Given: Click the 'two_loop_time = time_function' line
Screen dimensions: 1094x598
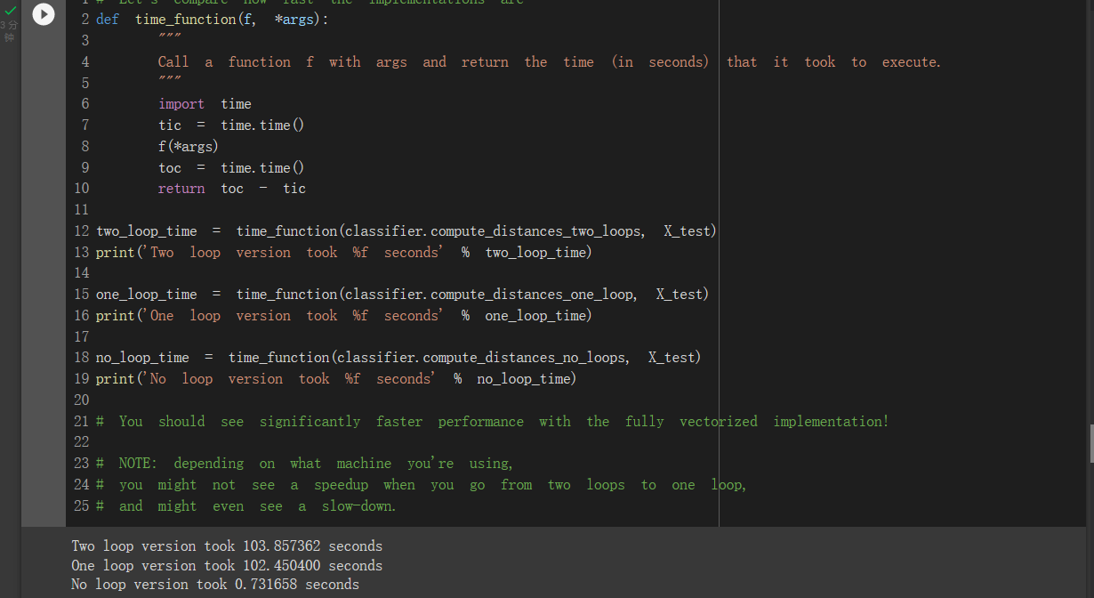Looking at the screenshot, I should coord(406,231).
